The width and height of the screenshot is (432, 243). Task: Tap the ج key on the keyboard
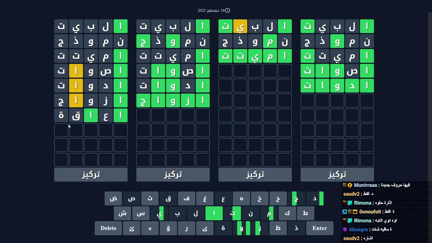pyautogui.click(x=296, y=198)
